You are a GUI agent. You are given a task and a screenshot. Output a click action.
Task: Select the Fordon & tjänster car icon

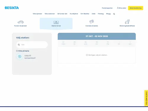tap(20, 22)
